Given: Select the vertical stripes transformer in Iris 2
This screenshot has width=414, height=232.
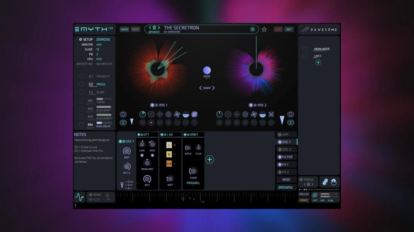Looking at the screenshot, I should [245, 114].
